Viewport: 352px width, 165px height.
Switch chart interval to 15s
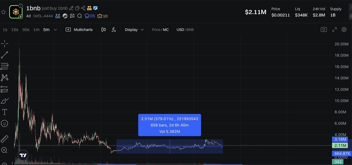pos(15,30)
